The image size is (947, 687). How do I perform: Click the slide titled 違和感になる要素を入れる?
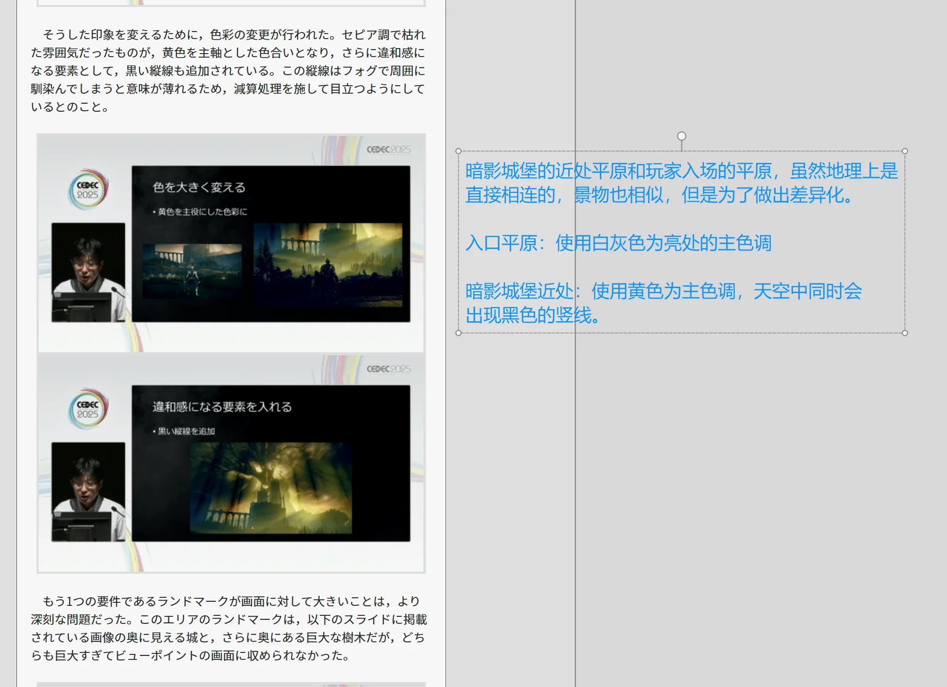271,463
